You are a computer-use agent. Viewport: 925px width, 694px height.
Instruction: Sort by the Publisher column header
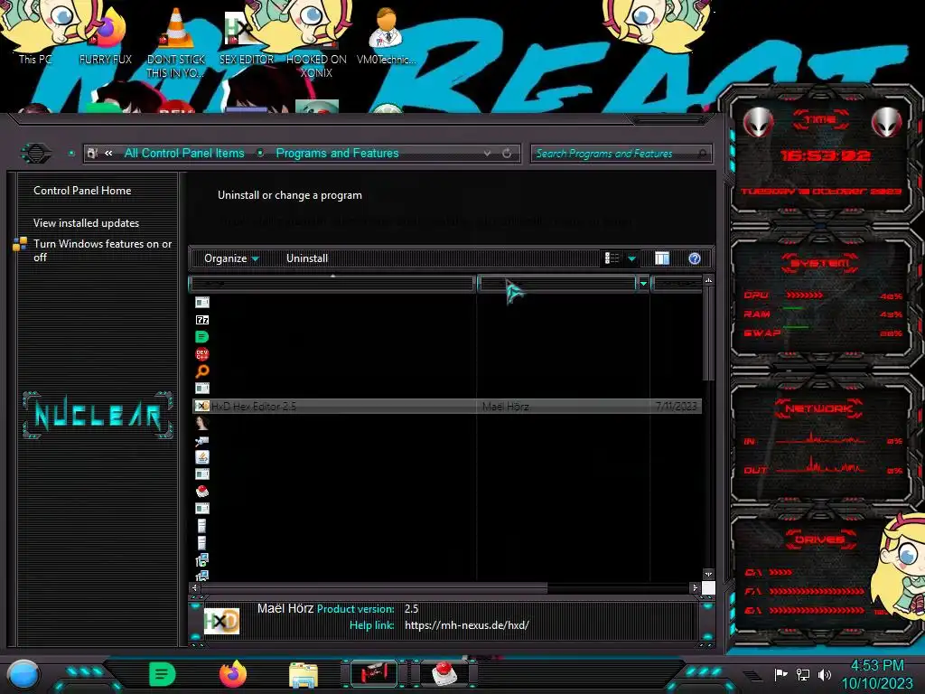(557, 284)
